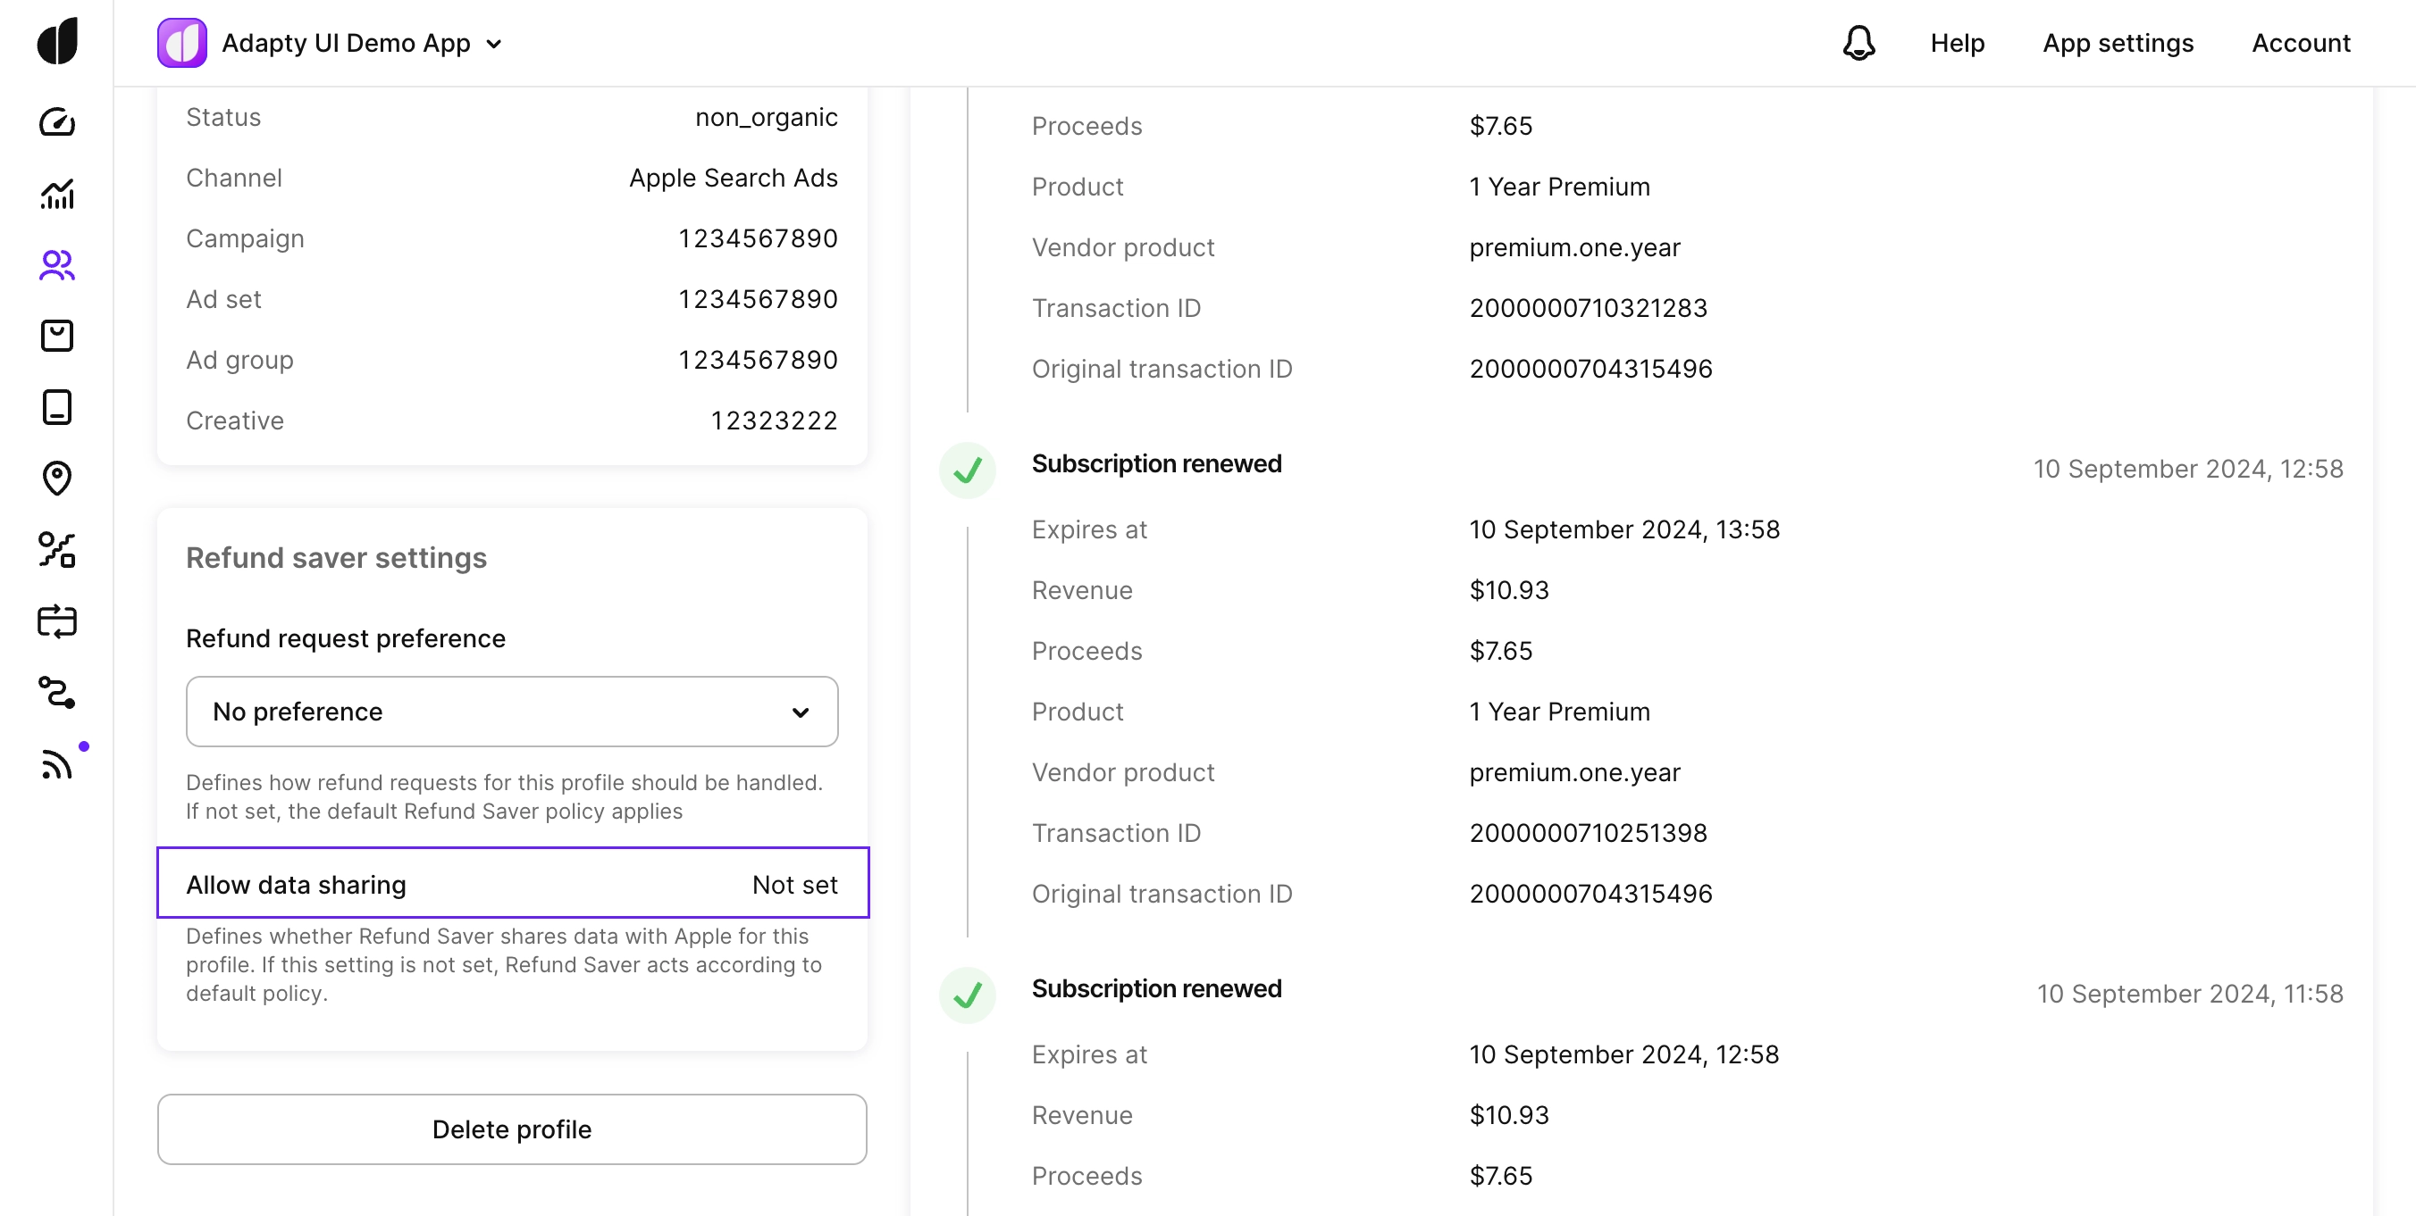Click the green checkmark on Subscription renewed

967,471
